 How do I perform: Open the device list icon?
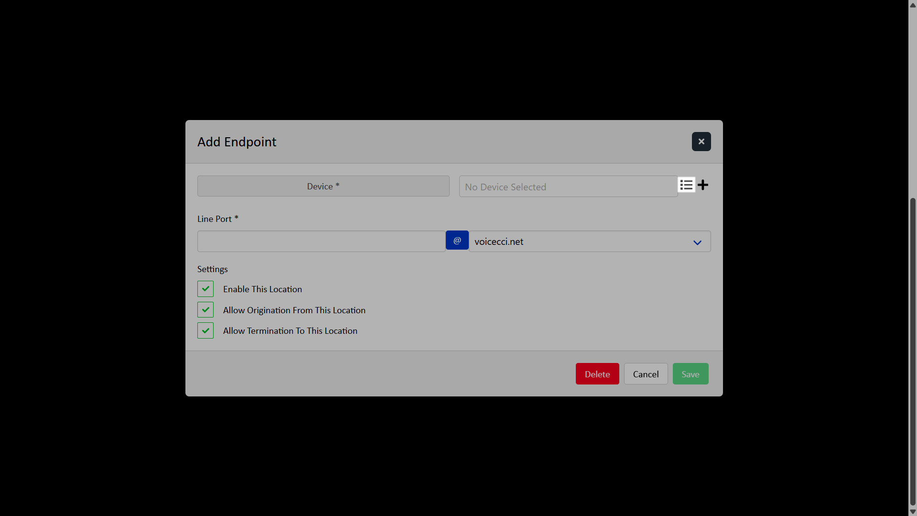pos(686,185)
